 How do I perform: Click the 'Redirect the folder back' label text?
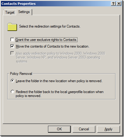pyautogui.click(x=60, y=94)
